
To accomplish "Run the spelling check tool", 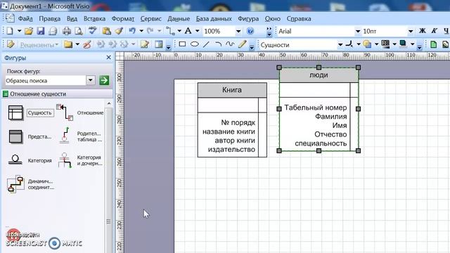I will click(92, 31).
